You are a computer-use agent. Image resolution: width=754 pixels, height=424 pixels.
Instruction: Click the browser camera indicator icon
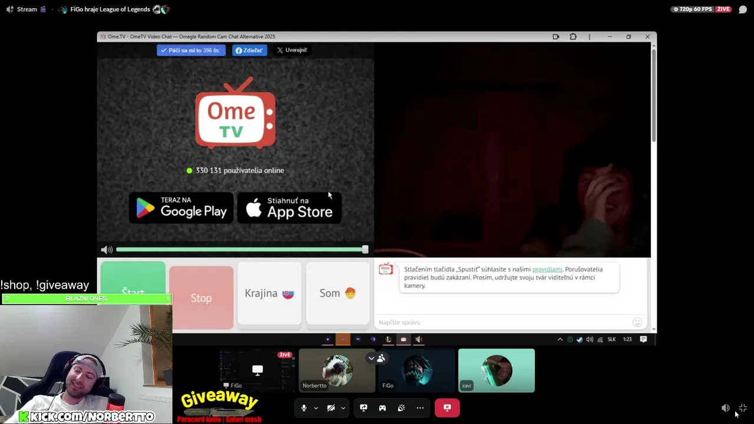click(555, 37)
